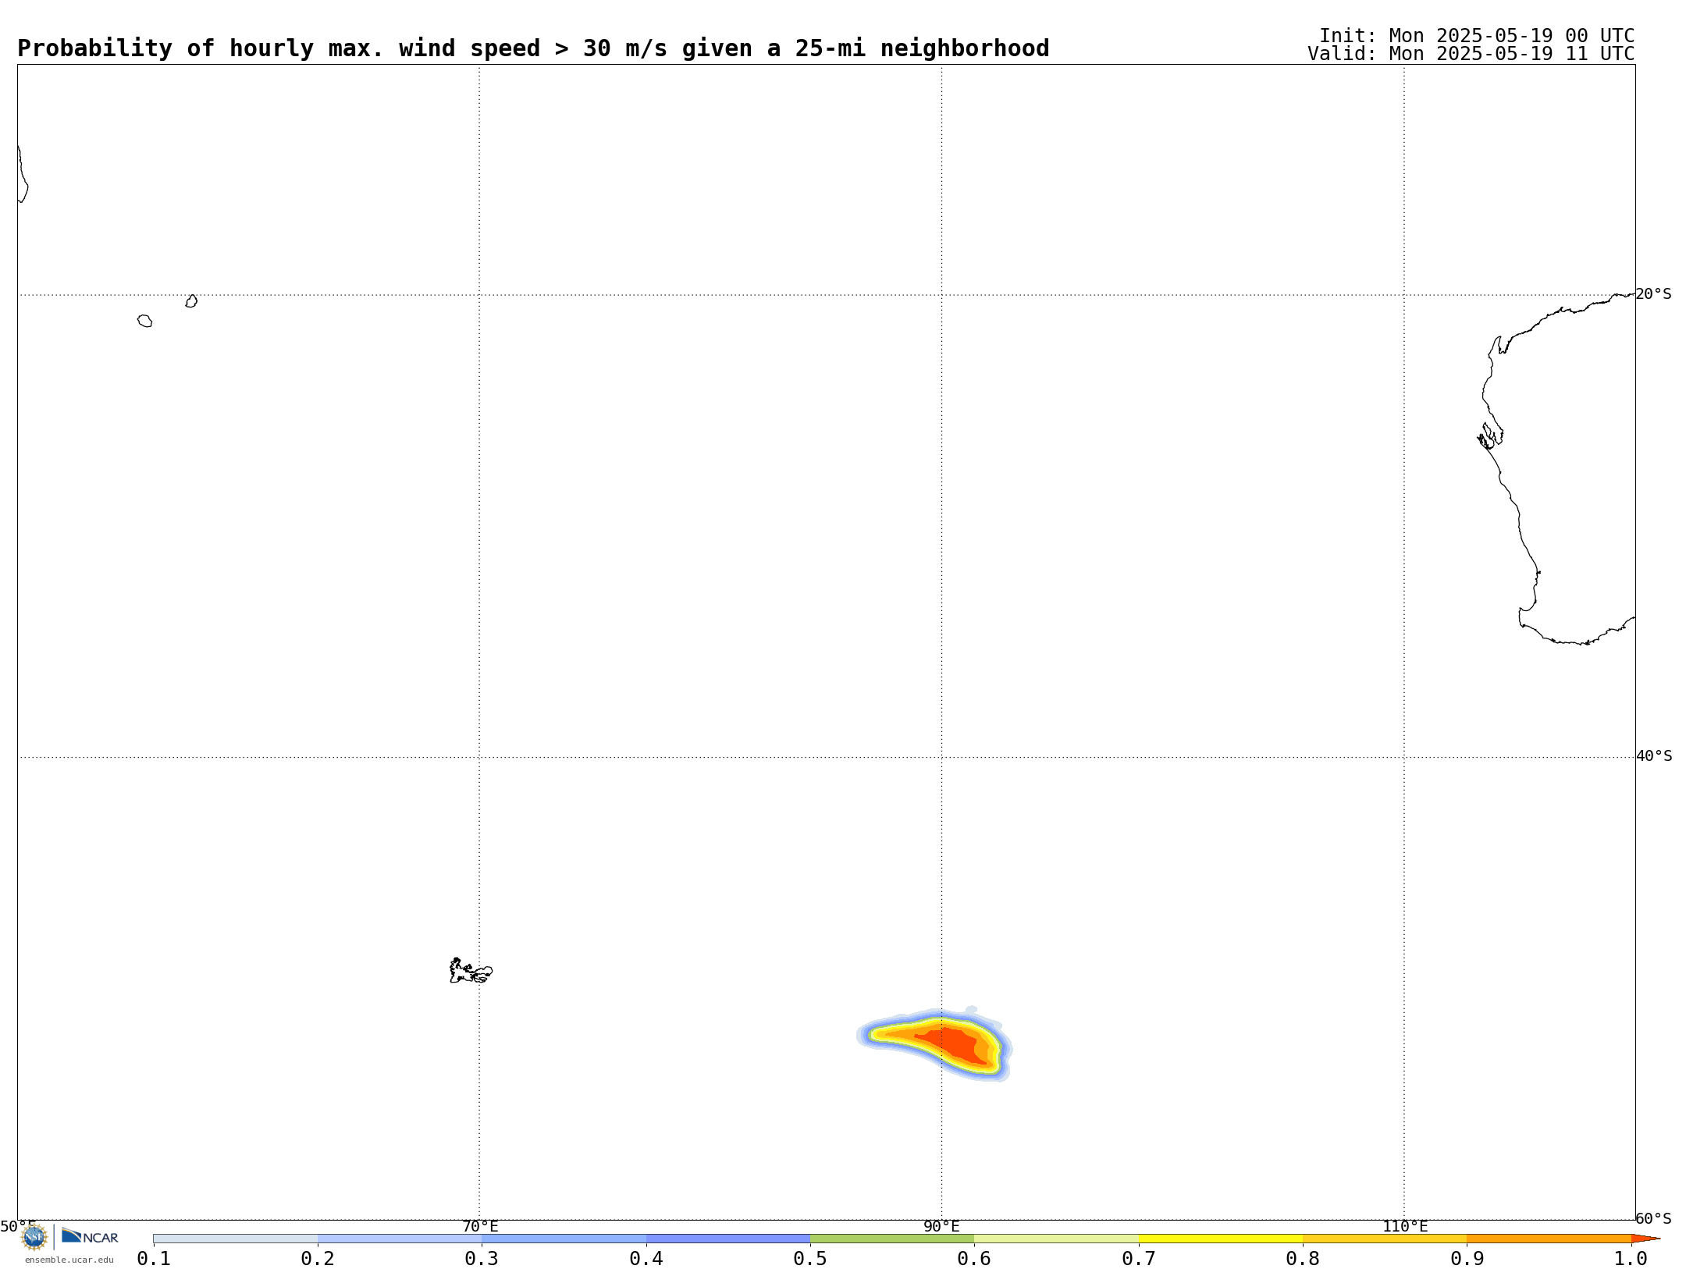The height and width of the screenshot is (1269, 1686).
Task: Click the 0.3 to 0.4 blue colorbar segment
Action: (x=564, y=1239)
